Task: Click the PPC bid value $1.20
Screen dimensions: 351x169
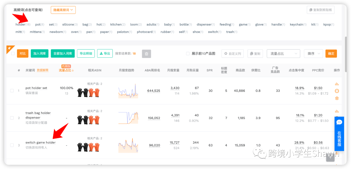Action: point(318,115)
